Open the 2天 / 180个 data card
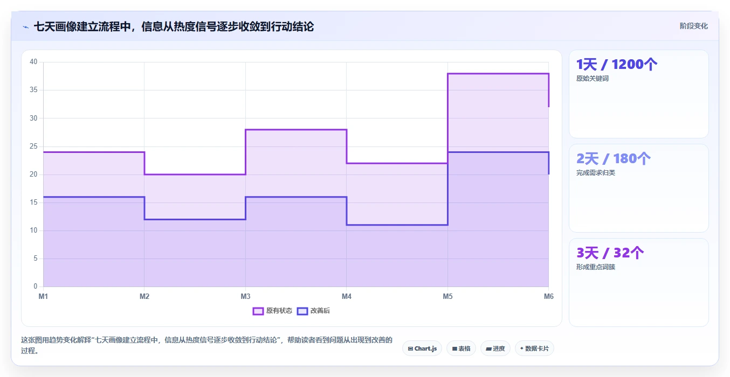 point(639,188)
